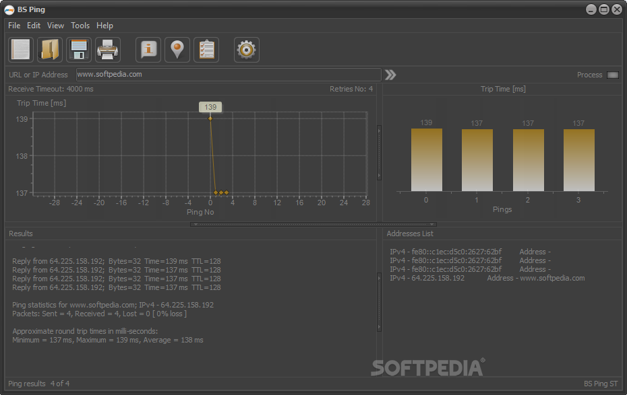The width and height of the screenshot is (627, 395).
Task: Open the Edit menu
Action: 34,26
